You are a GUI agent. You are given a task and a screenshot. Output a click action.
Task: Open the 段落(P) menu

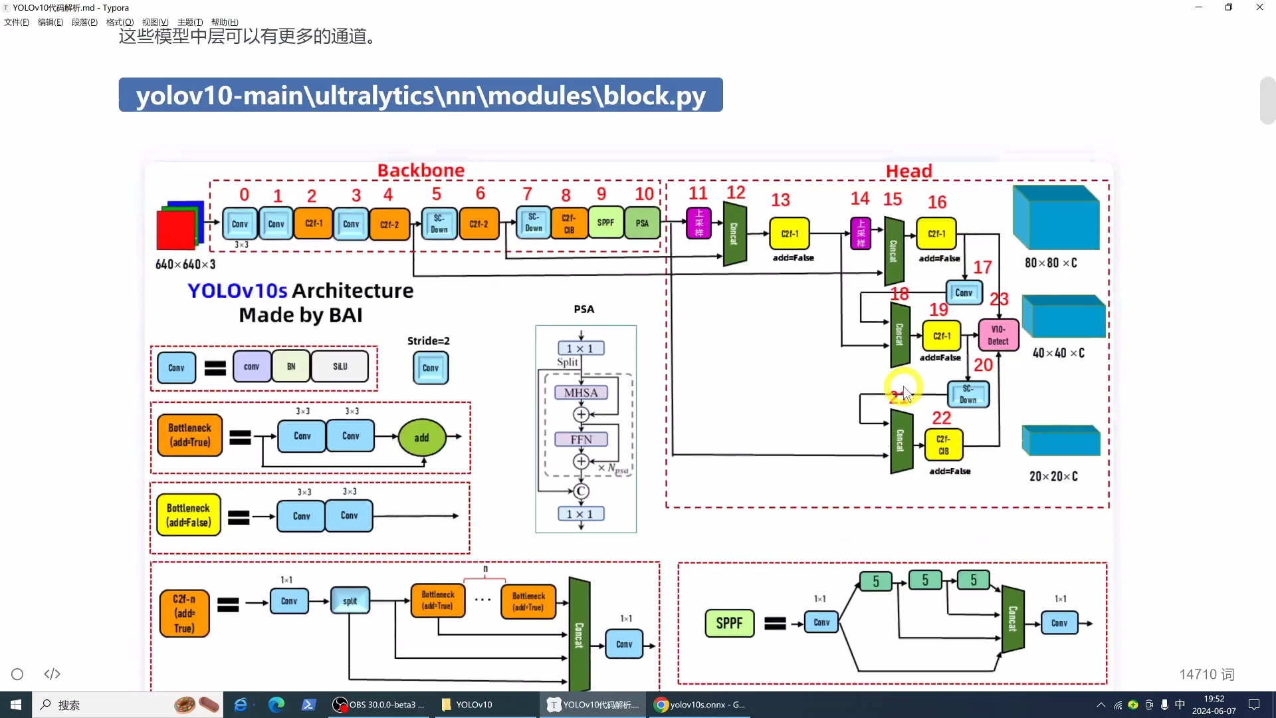pyautogui.click(x=84, y=22)
